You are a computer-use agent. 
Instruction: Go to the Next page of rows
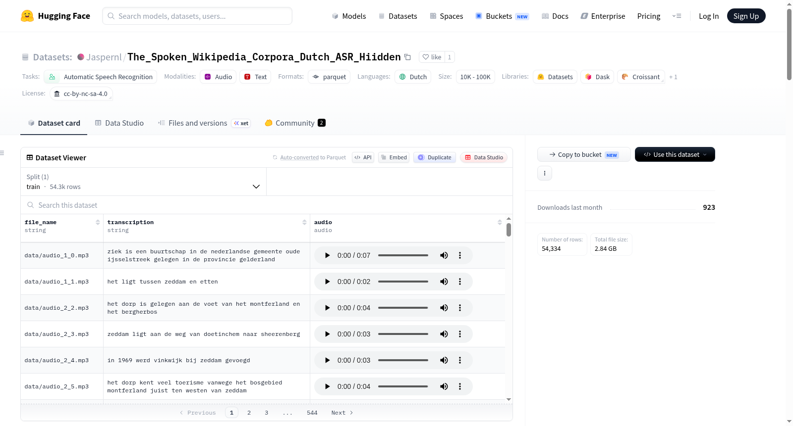point(342,413)
